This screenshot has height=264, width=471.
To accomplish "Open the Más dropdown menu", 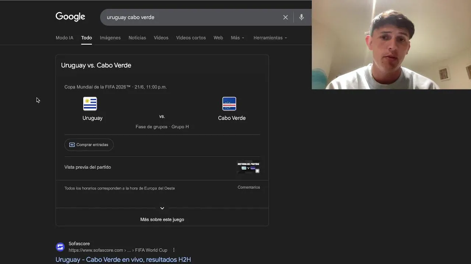I will click(x=237, y=38).
